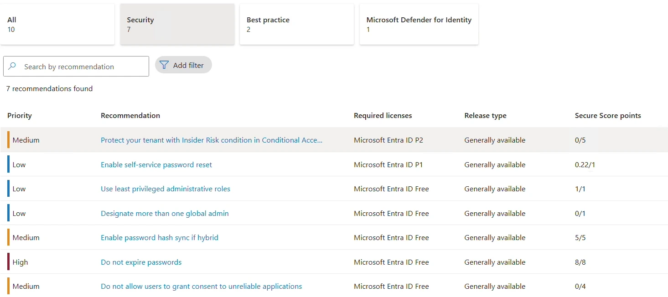Click the funnel icon in Add filter

click(x=164, y=65)
